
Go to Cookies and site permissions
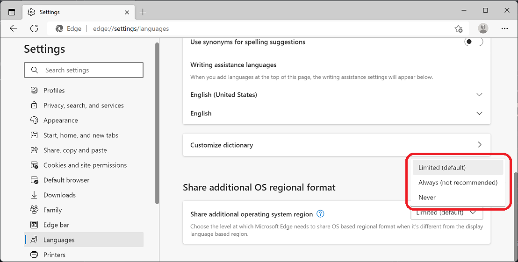pos(85,165)
